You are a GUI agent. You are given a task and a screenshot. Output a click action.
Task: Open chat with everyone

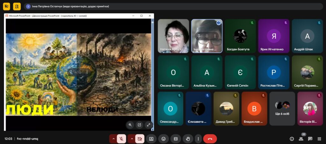tap(310, 139)
